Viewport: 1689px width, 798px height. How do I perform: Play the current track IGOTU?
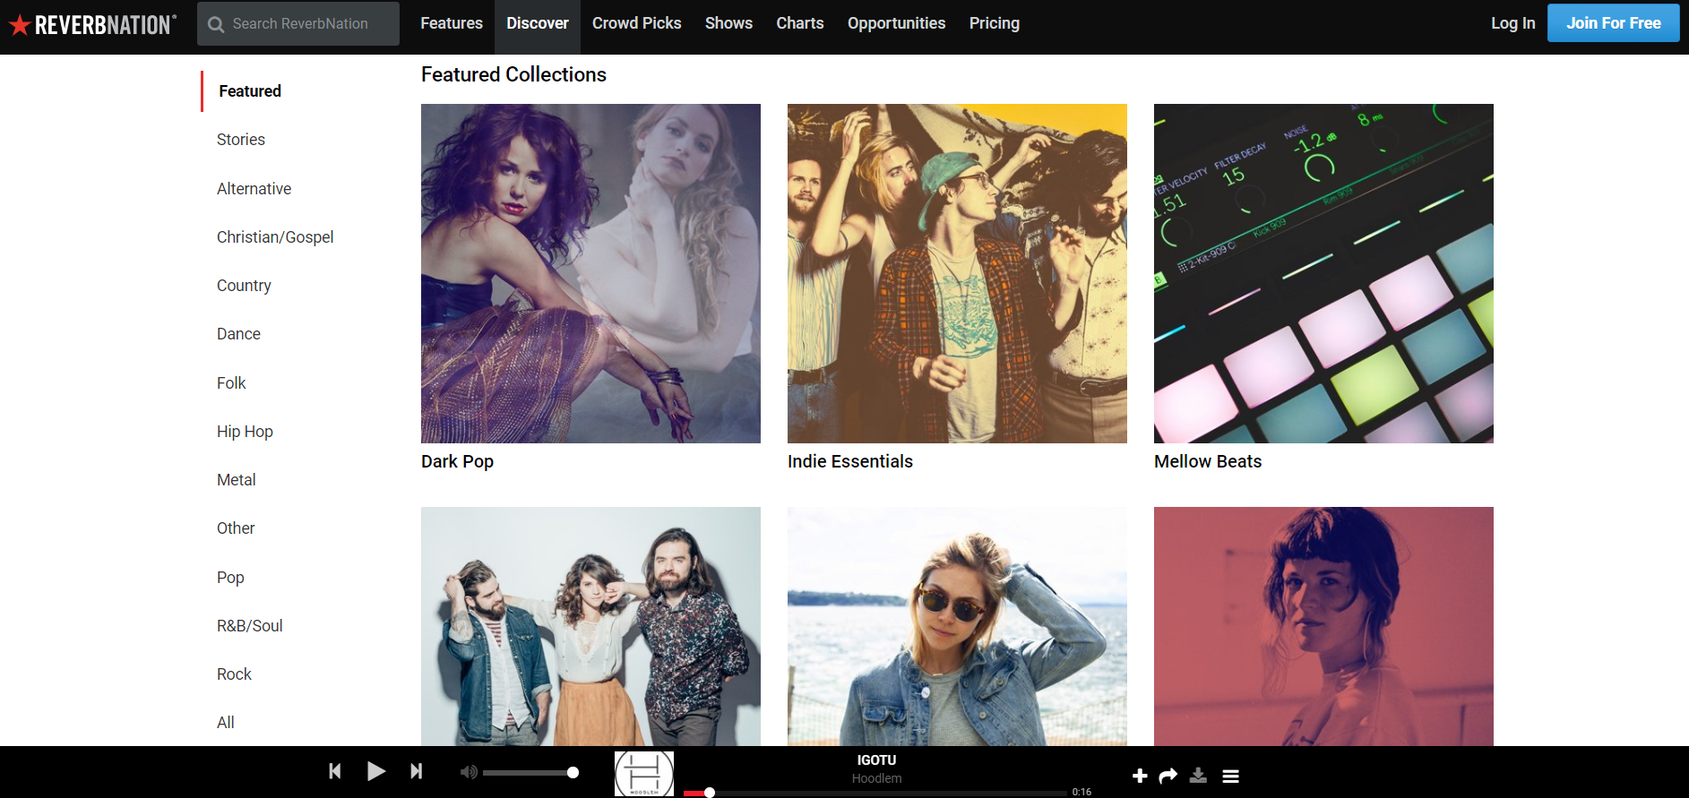coord(376,771)
